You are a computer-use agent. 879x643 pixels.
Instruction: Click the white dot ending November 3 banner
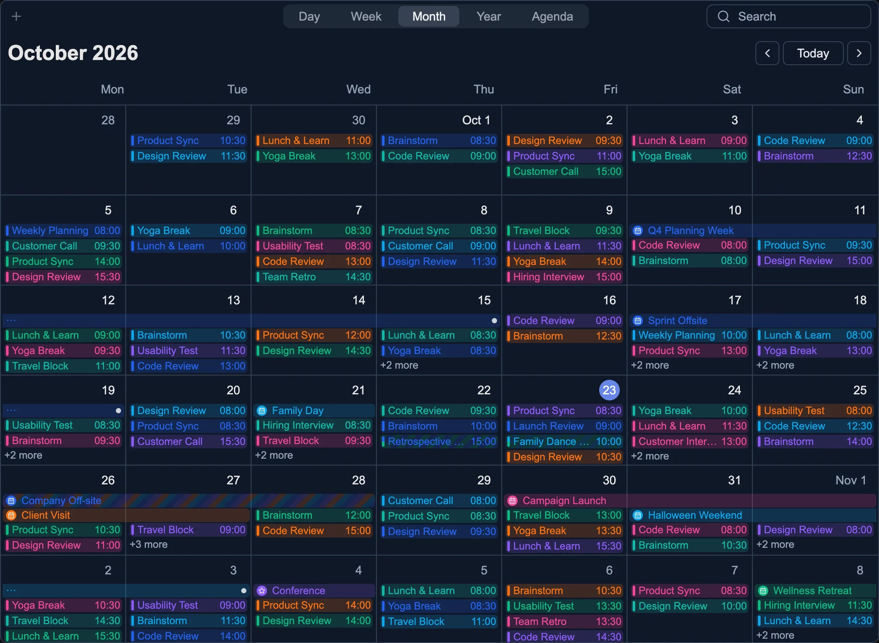click(x=244, y=591)
